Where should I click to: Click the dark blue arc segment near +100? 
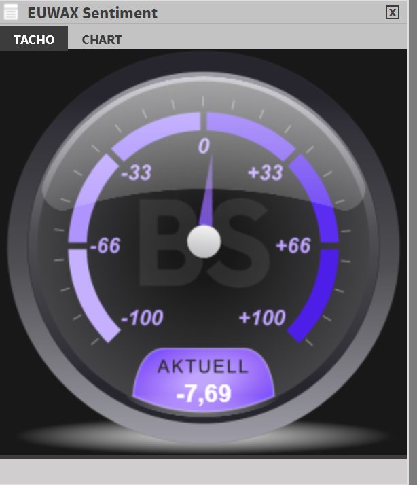click(319, 294)
